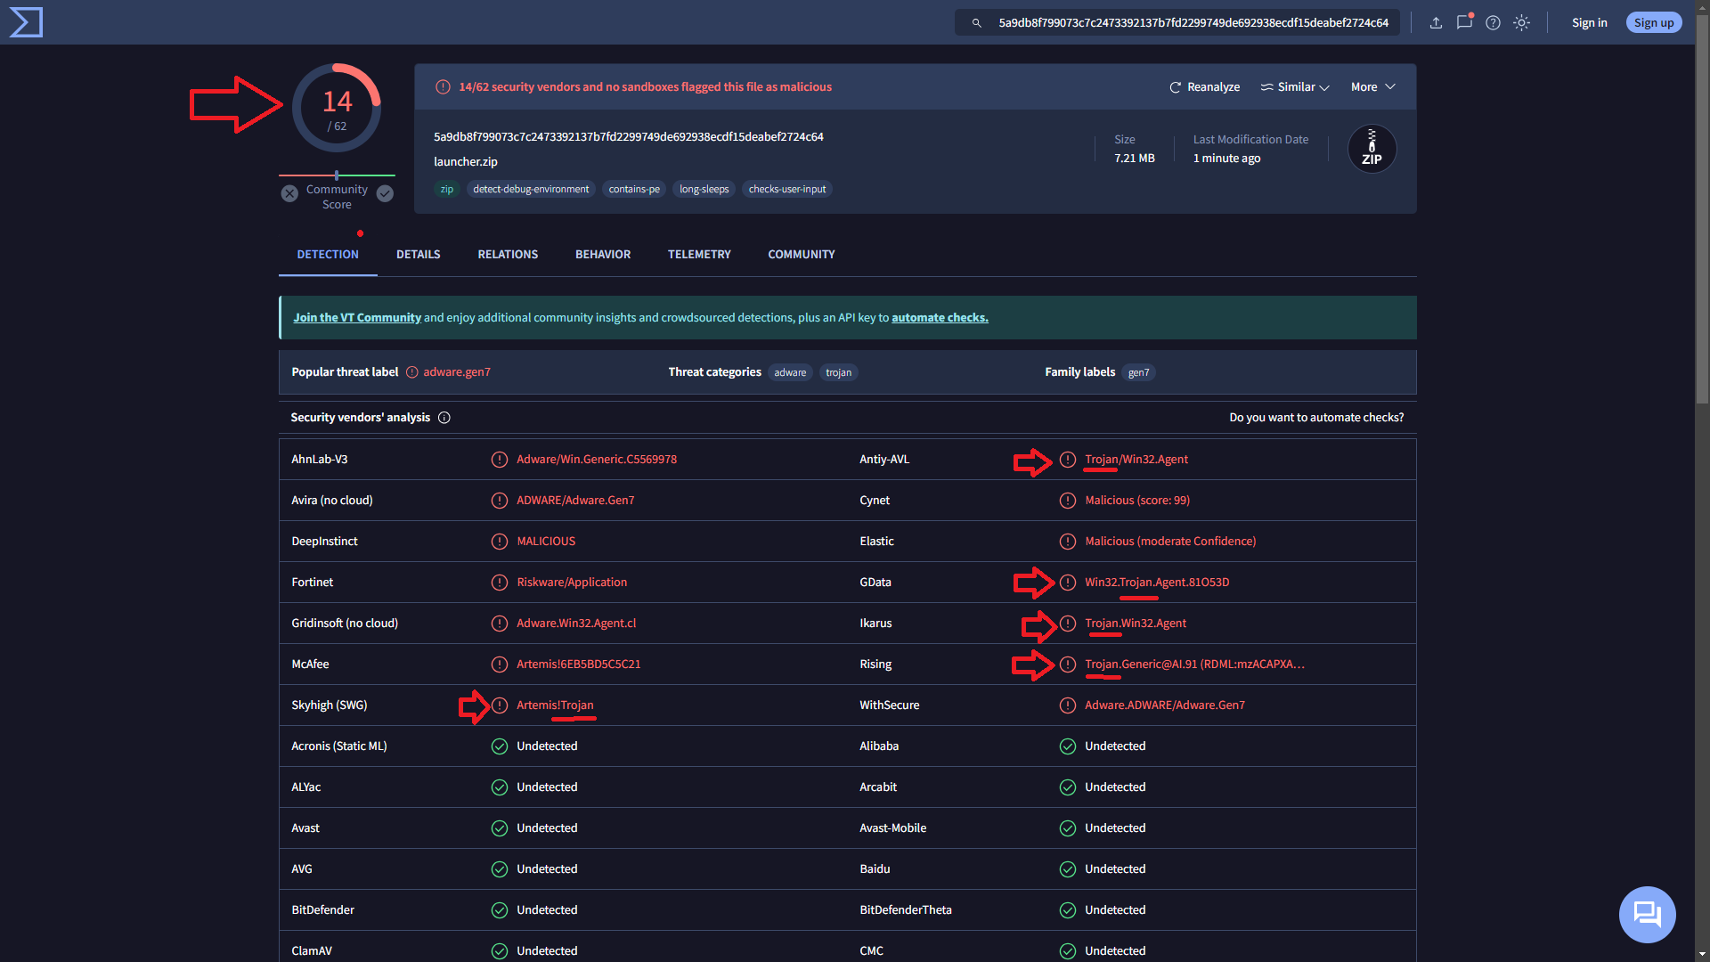Open the notifications comment icon
Screen dimensions: 1710x962
coord(1464,23)
